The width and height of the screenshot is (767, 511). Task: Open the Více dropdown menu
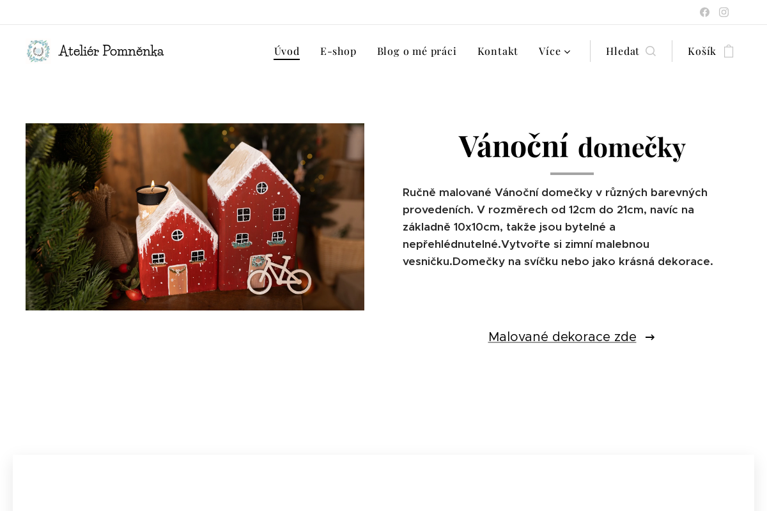tap(555, 51)
